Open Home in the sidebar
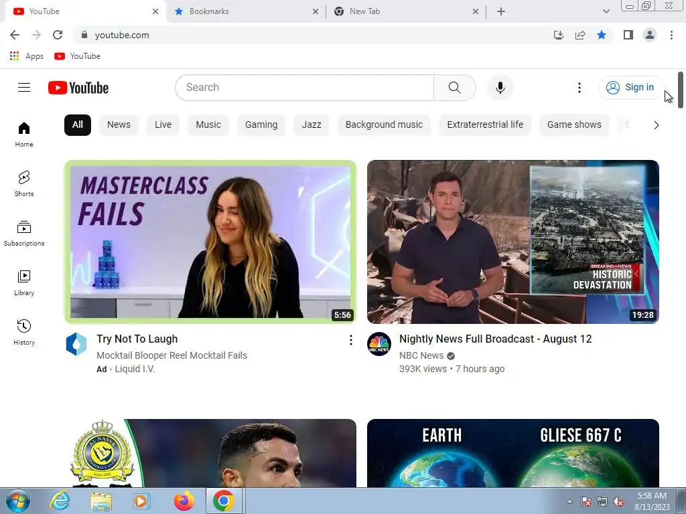The height and width of the screenshot is (514, 686). (24, 135)
